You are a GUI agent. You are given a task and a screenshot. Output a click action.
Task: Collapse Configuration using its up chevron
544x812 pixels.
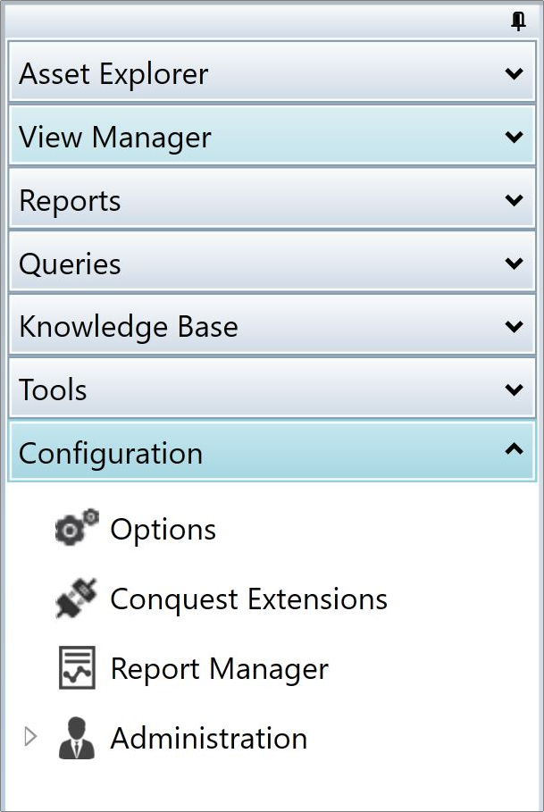pyautogui.click(x=514, y=449)
